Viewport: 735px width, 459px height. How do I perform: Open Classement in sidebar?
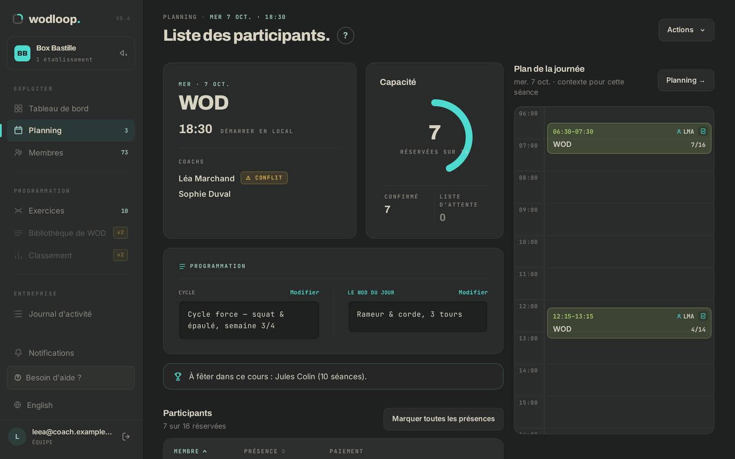tap(71, 255)
